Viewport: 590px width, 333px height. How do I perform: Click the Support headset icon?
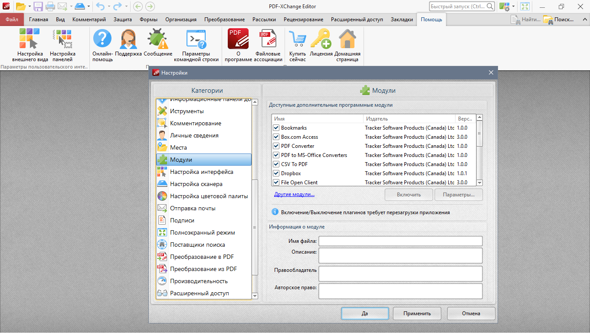128,39
